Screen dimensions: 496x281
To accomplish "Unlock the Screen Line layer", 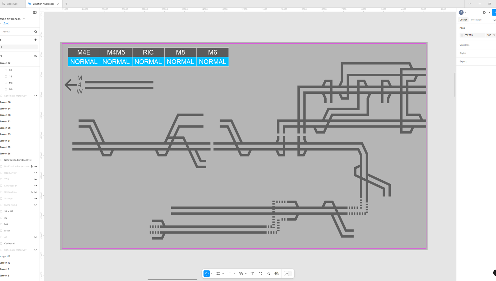I will [32, 192].
